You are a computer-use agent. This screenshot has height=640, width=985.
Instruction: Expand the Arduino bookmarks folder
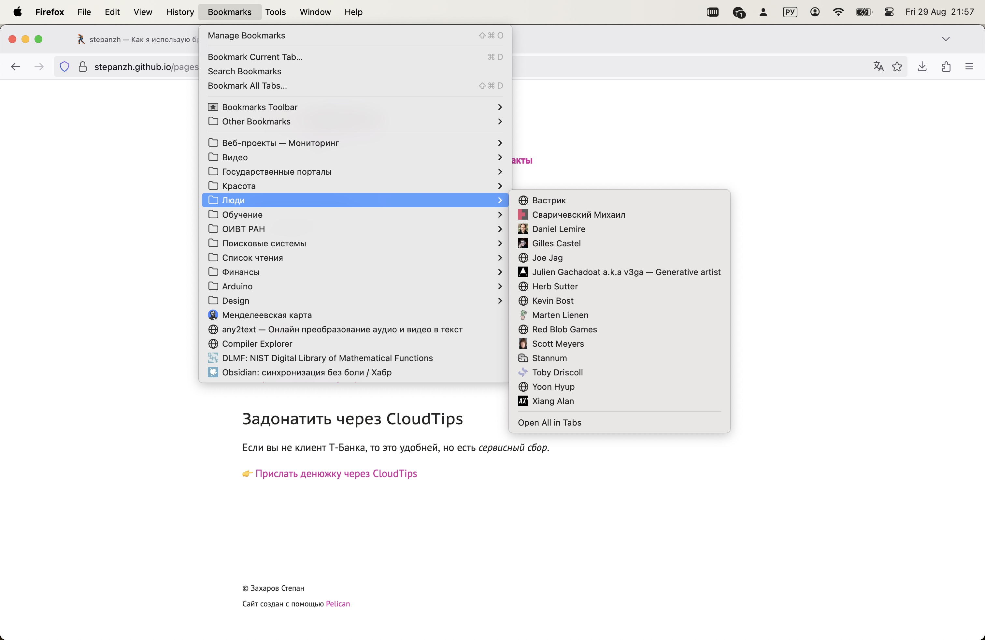(355, 286)
